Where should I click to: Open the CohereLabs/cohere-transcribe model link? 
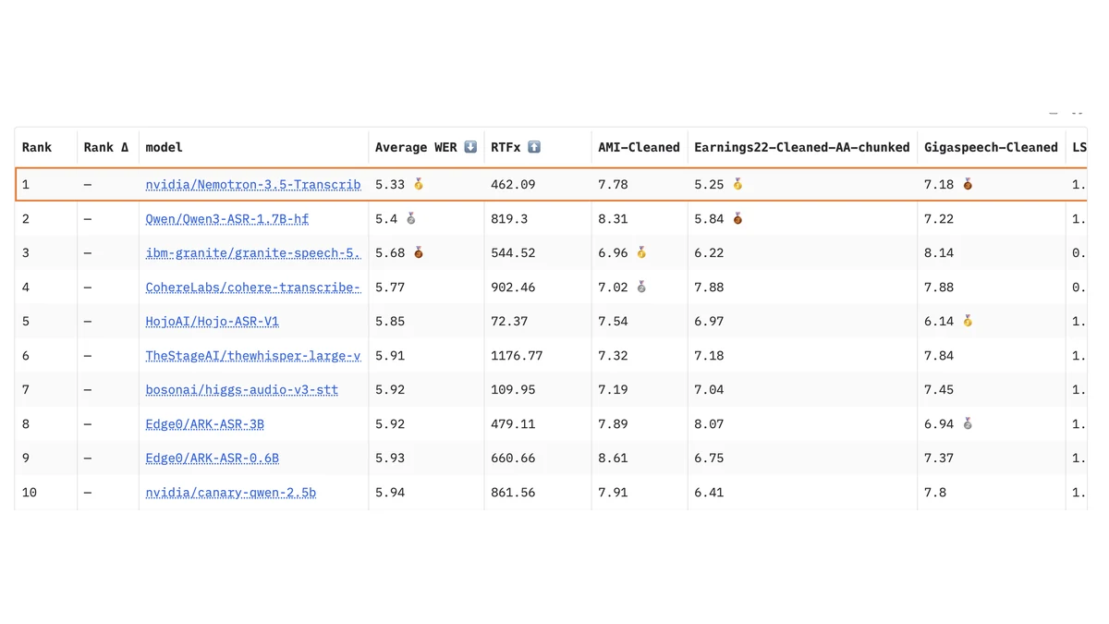click(x=253, y=287)
